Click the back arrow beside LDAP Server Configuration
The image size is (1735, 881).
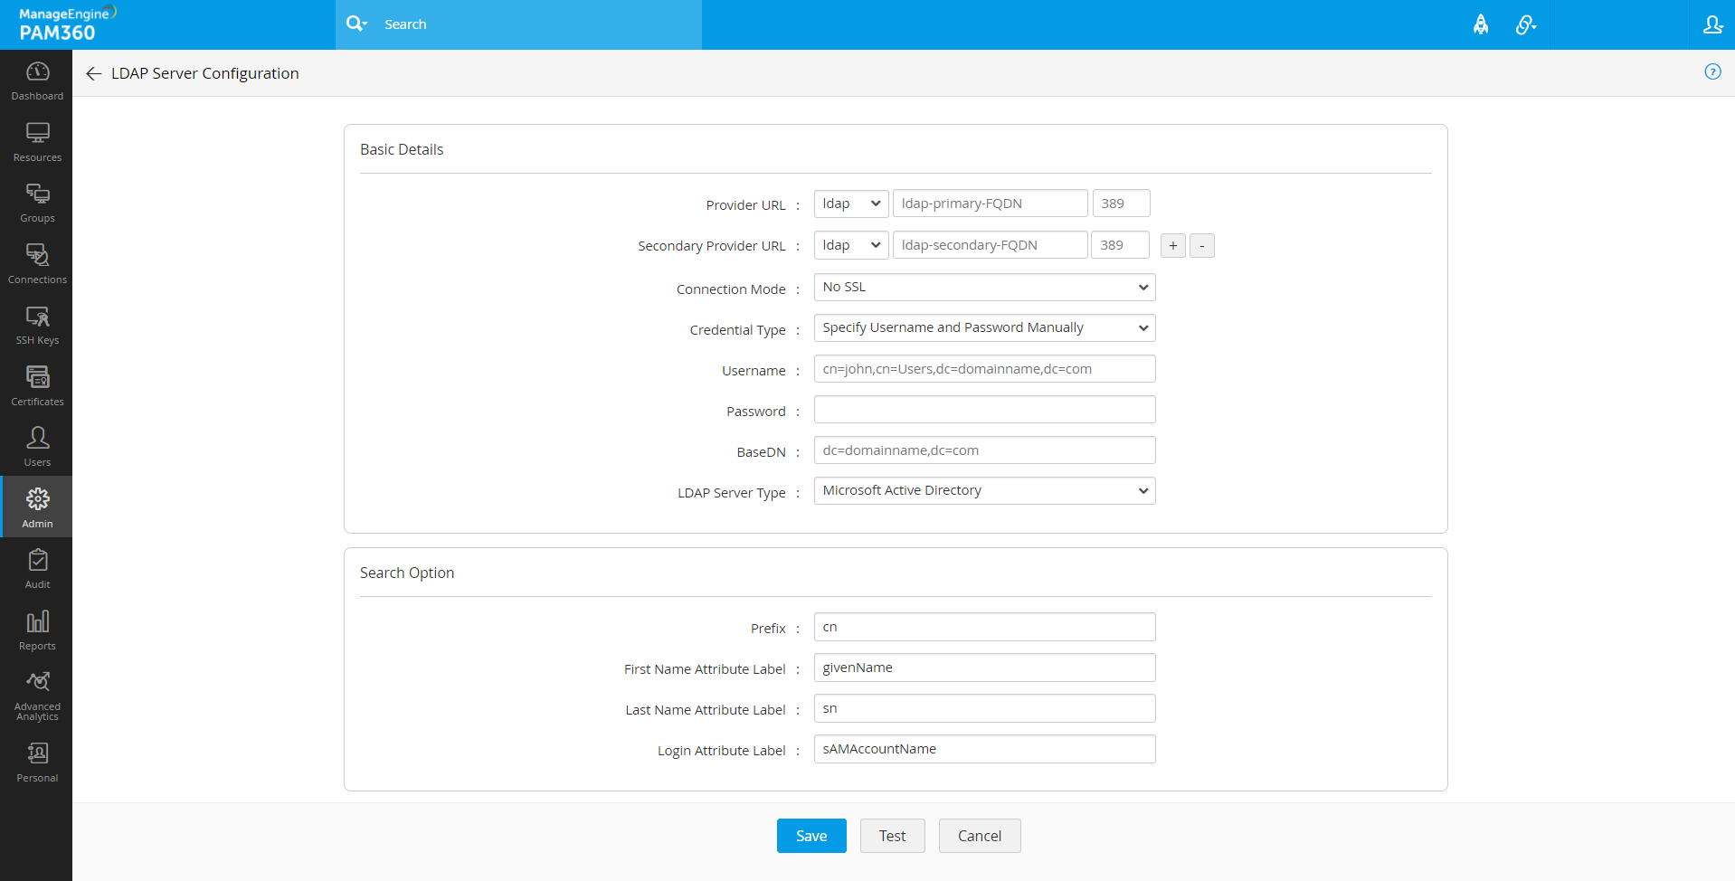click(x=93, y=73)
